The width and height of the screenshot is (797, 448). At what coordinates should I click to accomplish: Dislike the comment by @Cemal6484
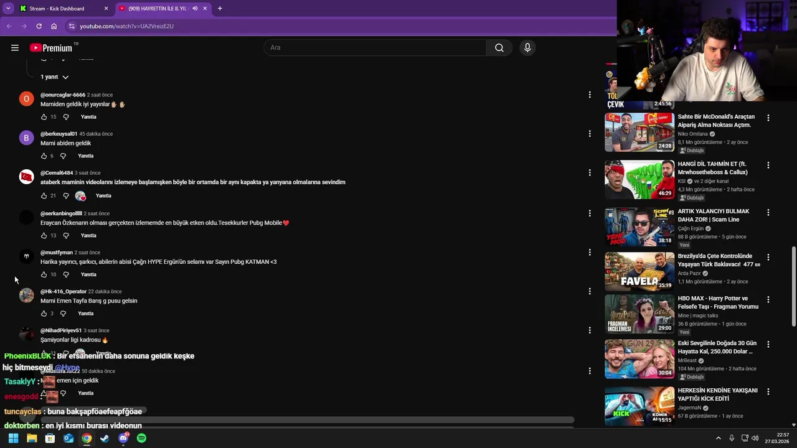click(66, 196)
